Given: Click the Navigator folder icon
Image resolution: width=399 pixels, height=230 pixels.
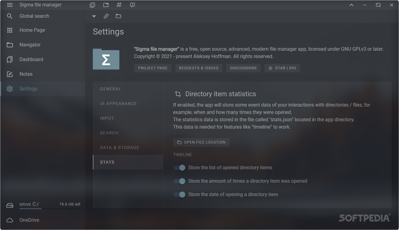Looking at the screenshot, I should click(x=10, y=45).
